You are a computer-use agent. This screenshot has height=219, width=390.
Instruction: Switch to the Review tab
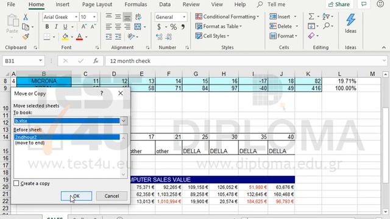tap(191, 4)
